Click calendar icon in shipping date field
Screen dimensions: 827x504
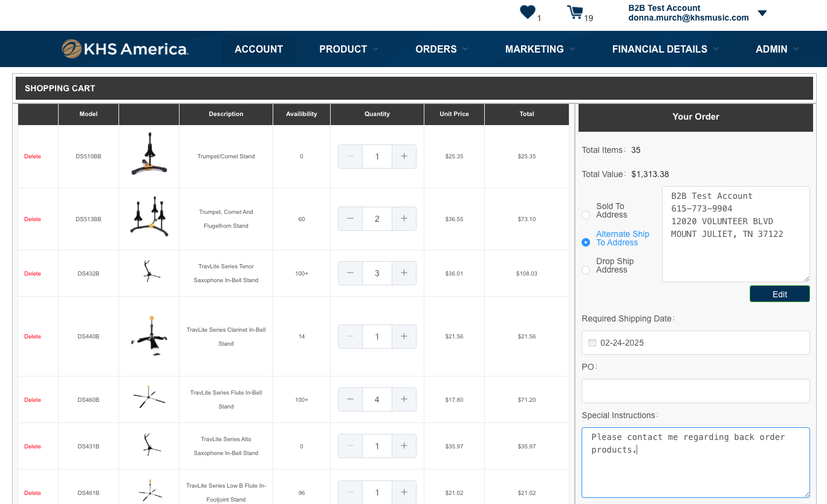[x=592, y=343]
